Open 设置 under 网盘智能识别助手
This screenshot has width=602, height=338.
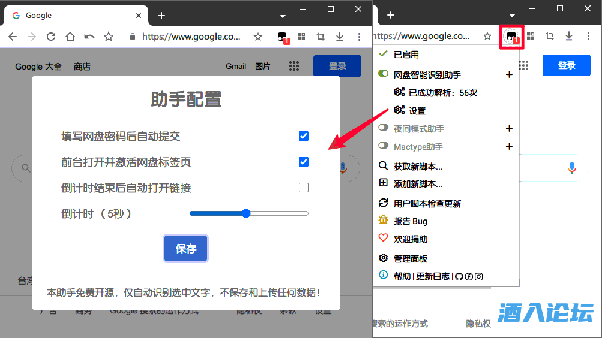click(x=417, y=111)
